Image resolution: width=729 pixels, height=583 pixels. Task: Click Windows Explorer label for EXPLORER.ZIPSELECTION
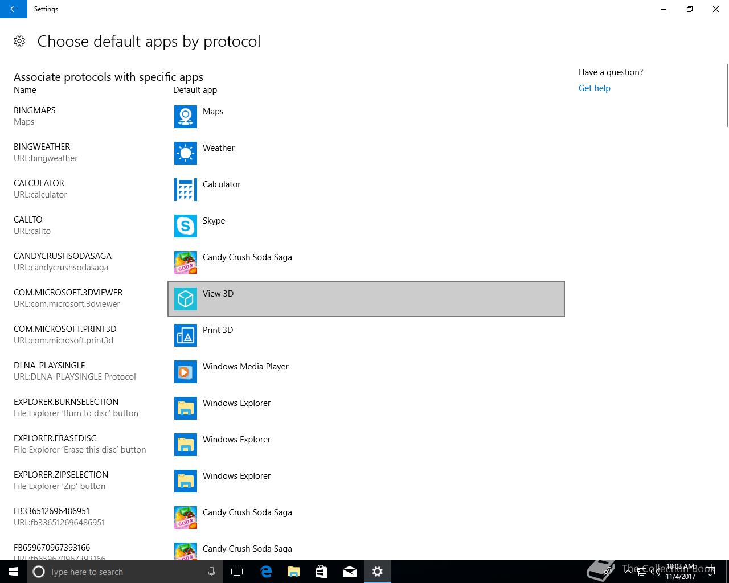(236, 476)
